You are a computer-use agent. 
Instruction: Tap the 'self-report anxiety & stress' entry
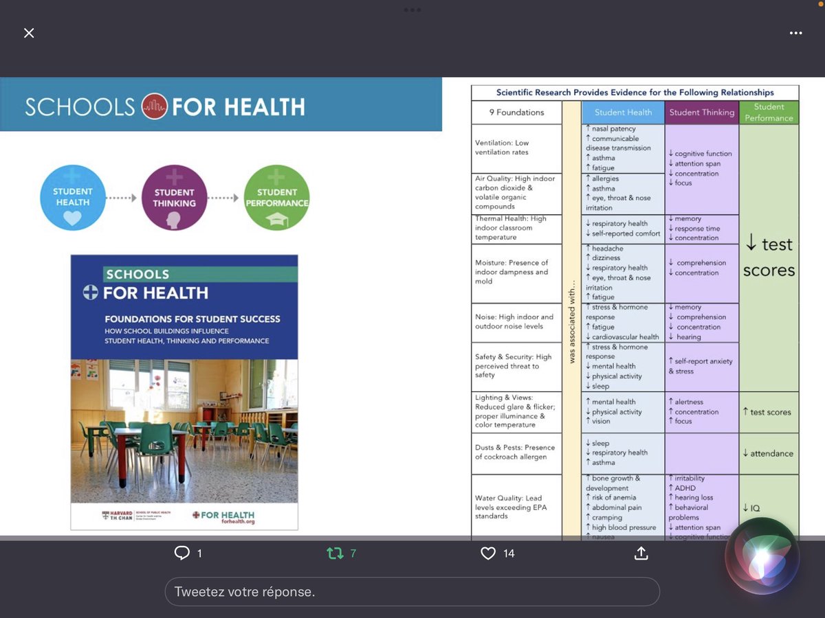pos(701,366)
